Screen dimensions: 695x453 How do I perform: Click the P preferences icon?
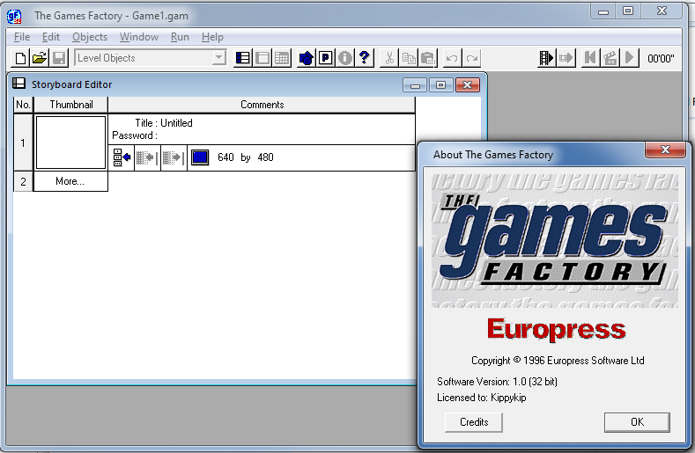[325, 58]
